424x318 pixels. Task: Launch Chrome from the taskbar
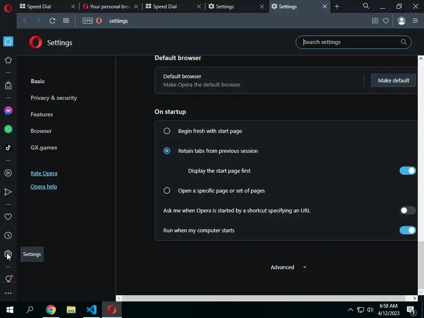[51, 310]
